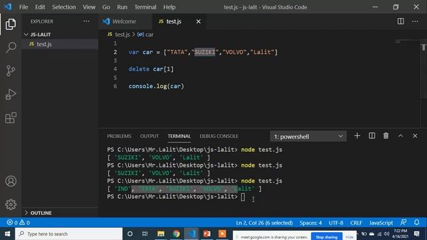Open the Explorer view in activity bar

tap(11, 24)
